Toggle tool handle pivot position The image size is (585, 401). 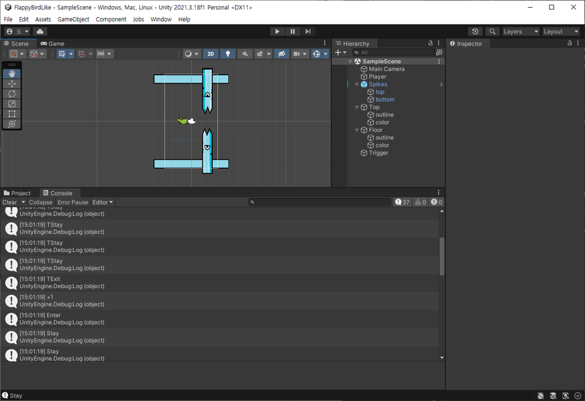click(17, 53)
